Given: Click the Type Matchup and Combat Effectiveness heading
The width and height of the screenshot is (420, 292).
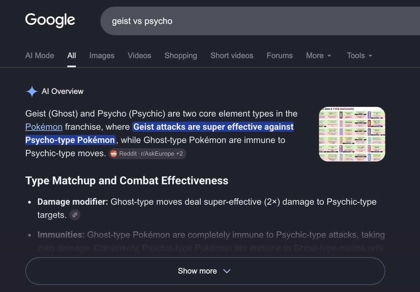Looking at the screenshot, I should [127, 181].
